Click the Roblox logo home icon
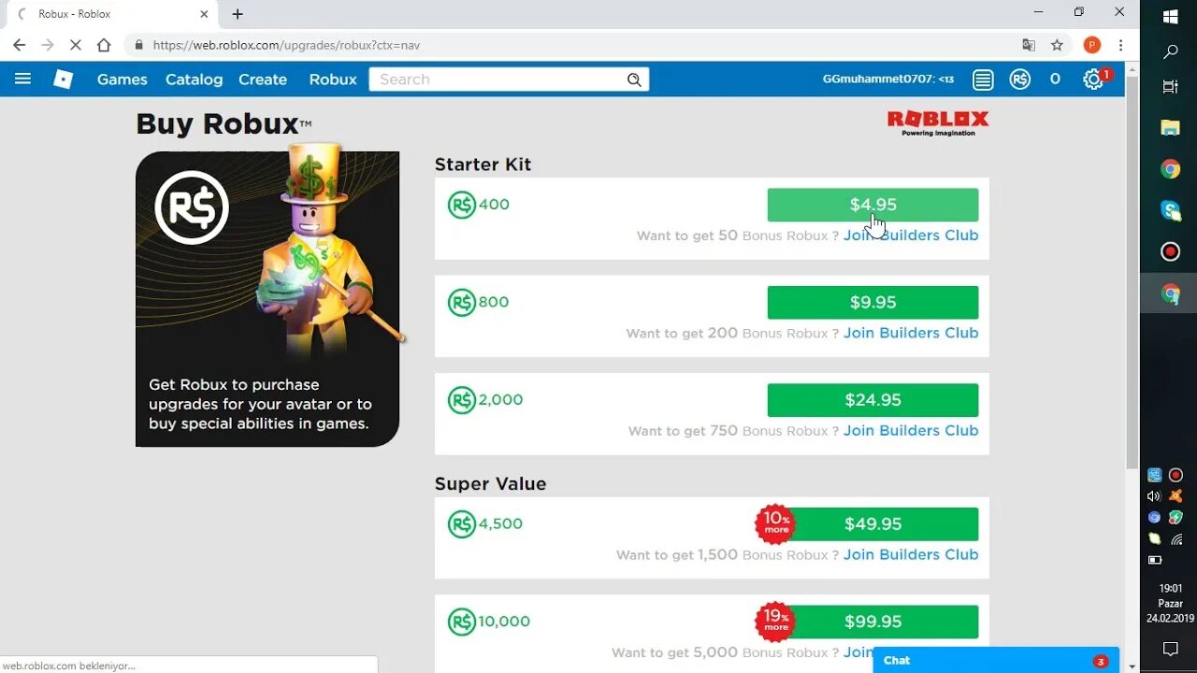 [63, 79]
